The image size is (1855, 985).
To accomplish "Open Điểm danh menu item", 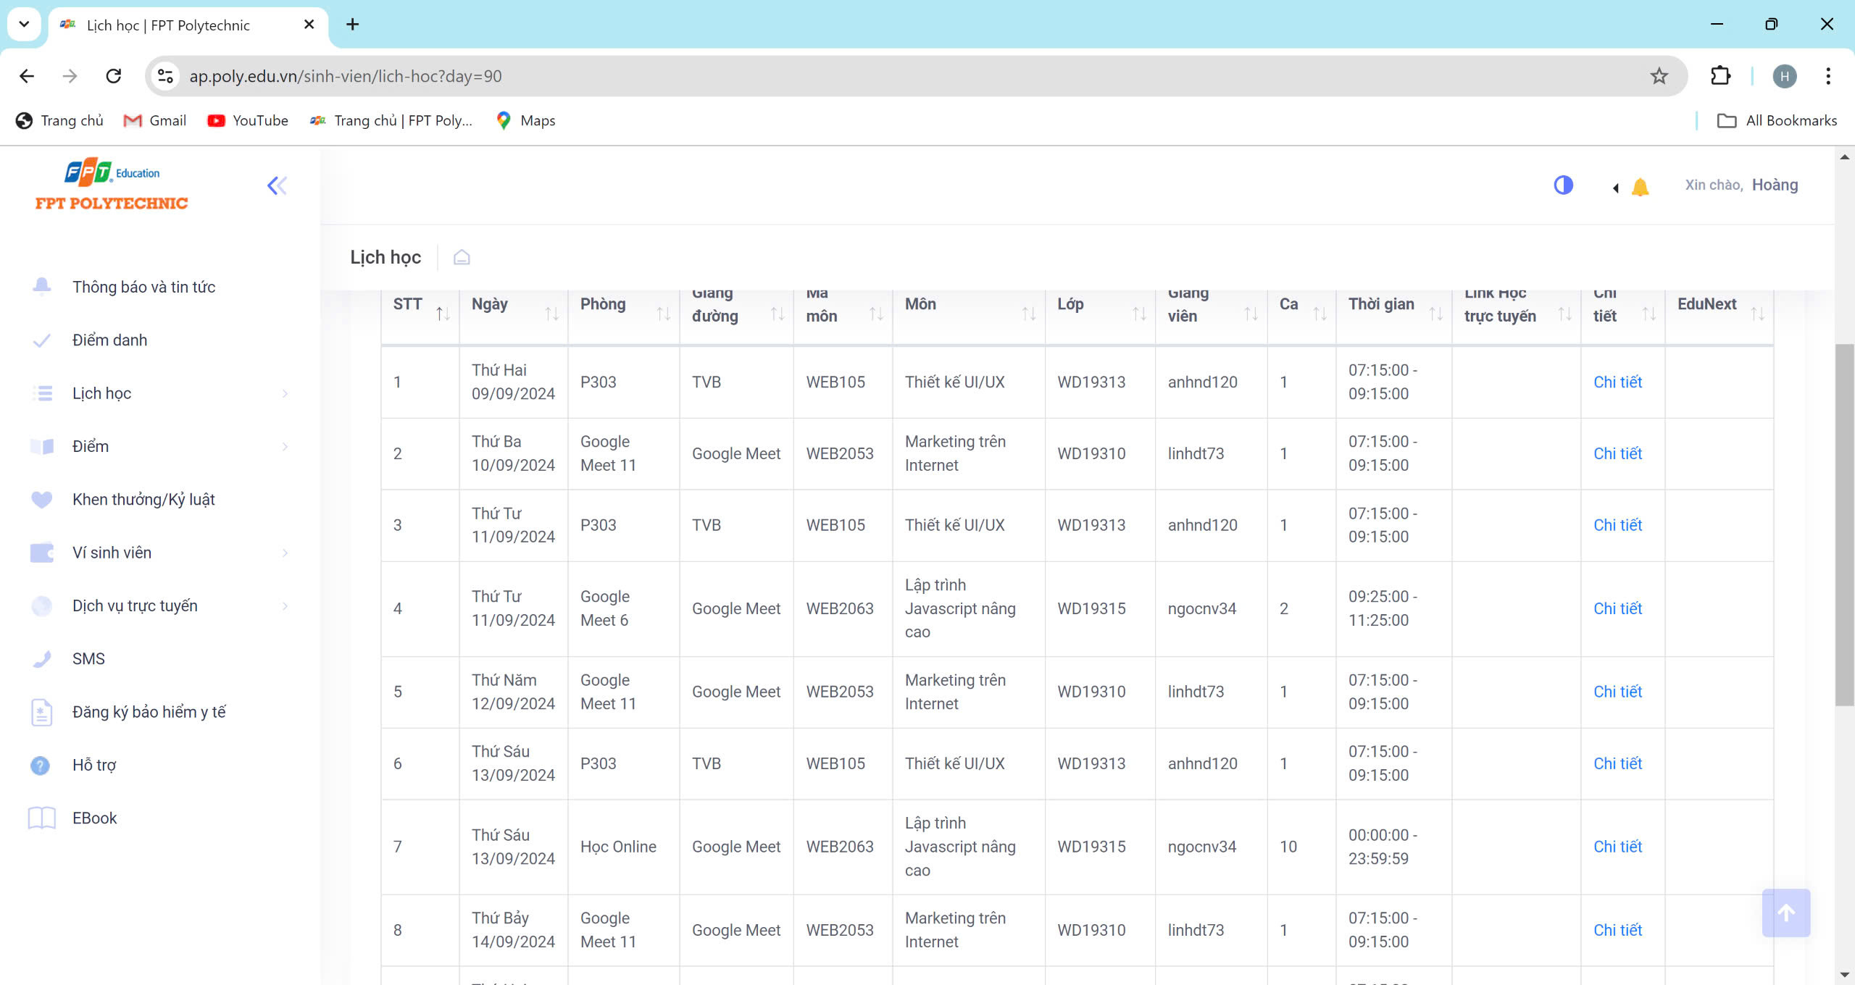I will coord(109,340).
